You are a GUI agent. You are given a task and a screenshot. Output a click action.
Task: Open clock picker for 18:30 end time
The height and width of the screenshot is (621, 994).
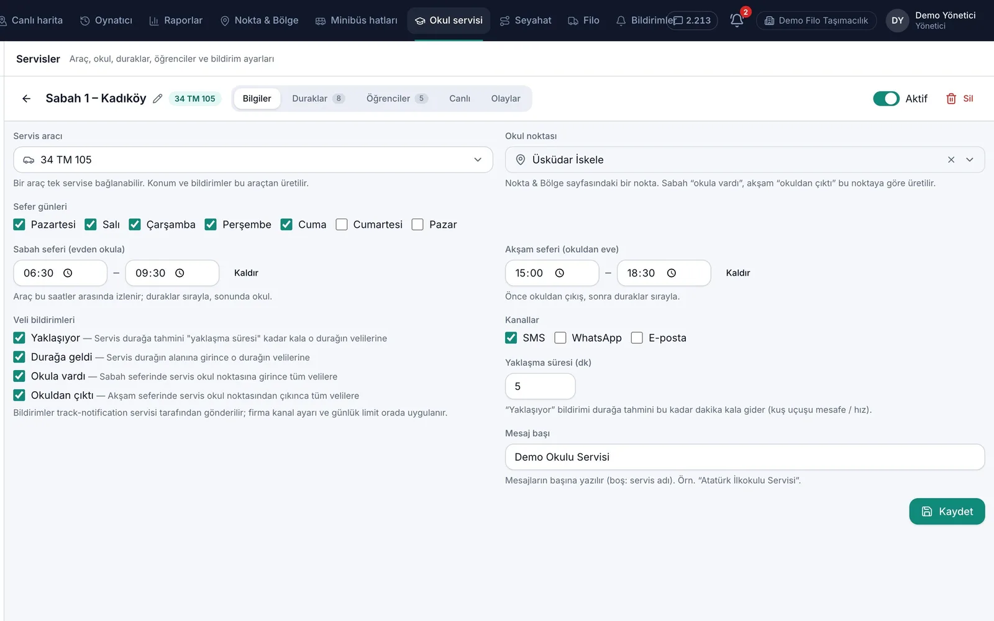click(x=672, y=273)
